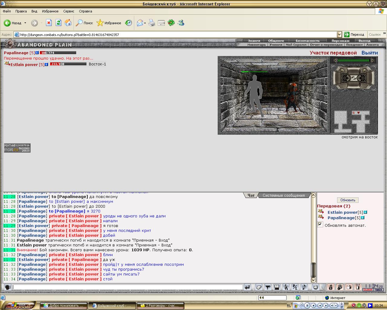Viewport: 387px width, 310px height.
Task: Toggle system messages monitor icon
Action: point(277,287)
